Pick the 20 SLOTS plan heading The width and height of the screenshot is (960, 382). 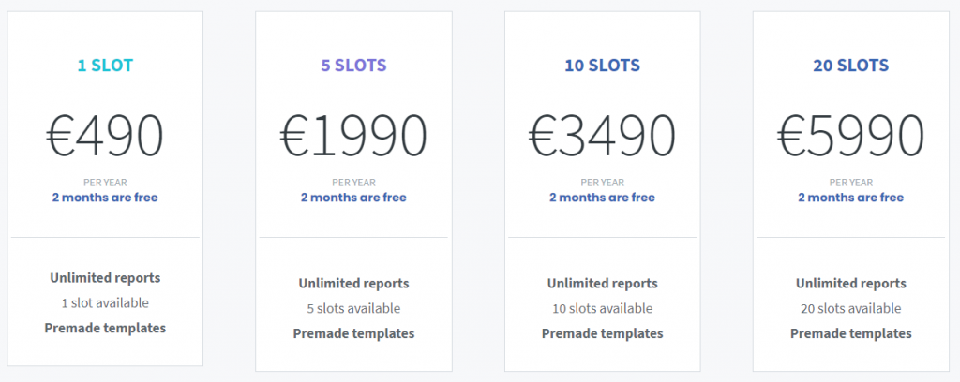(850, 66)
